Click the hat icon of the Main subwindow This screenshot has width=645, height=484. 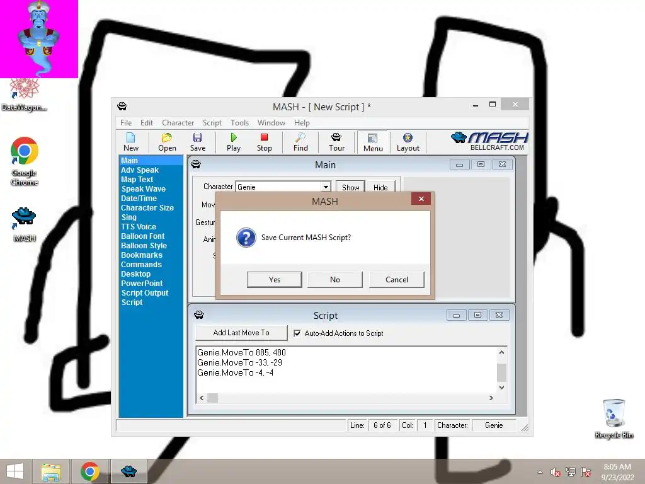196,164
